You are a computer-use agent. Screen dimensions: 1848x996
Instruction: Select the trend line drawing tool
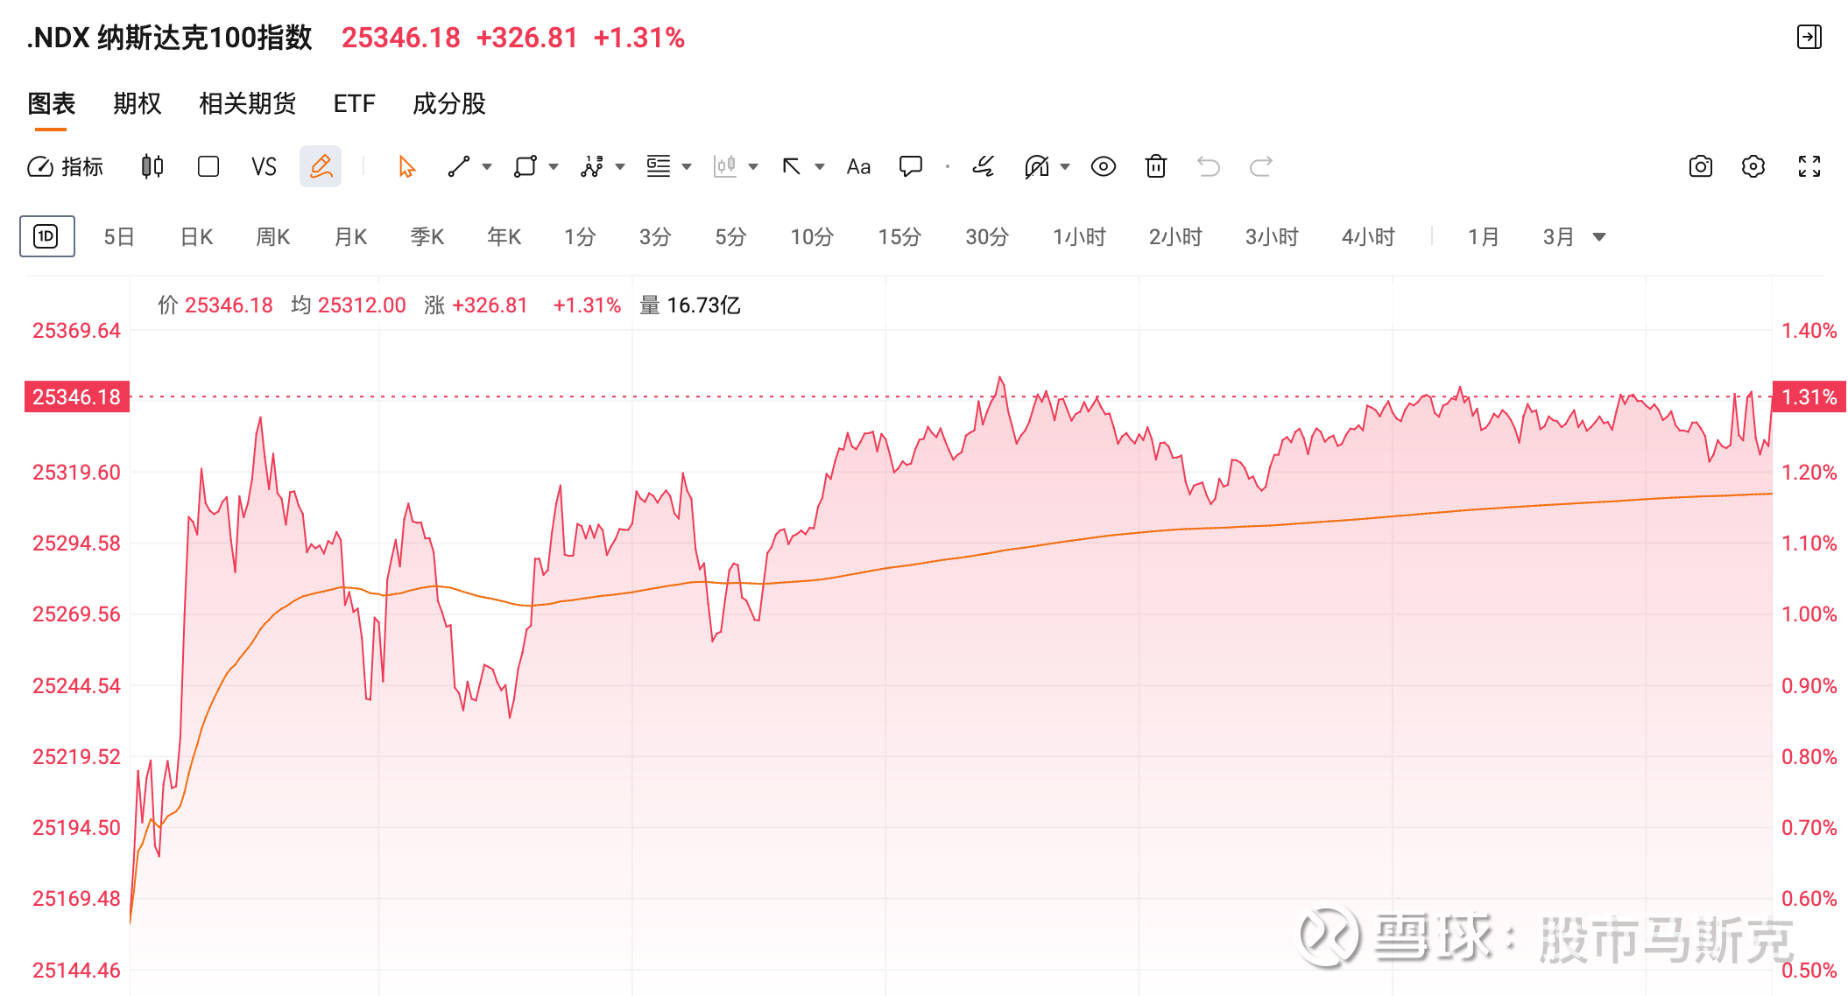(459, 166)
